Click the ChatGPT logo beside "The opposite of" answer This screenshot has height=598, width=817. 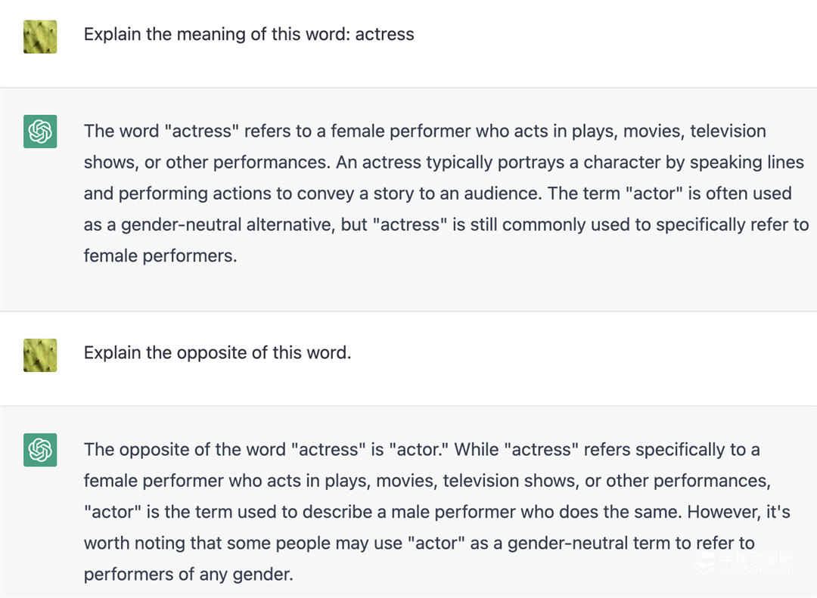pos(40,450)
